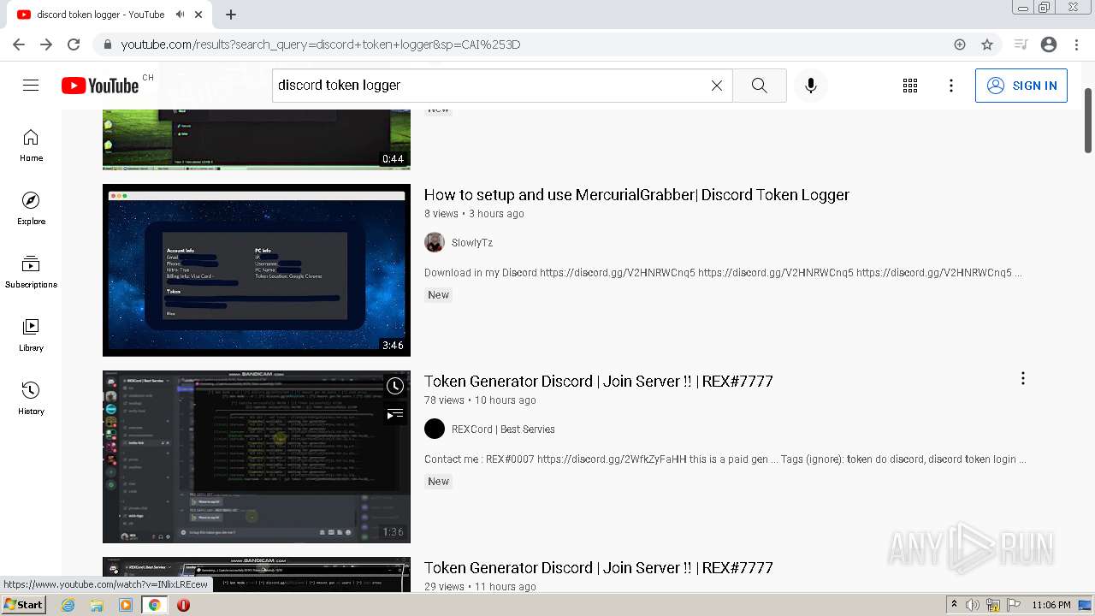The image size is (1095, 616).
Task: Reload the page
Action: [74, 44]
